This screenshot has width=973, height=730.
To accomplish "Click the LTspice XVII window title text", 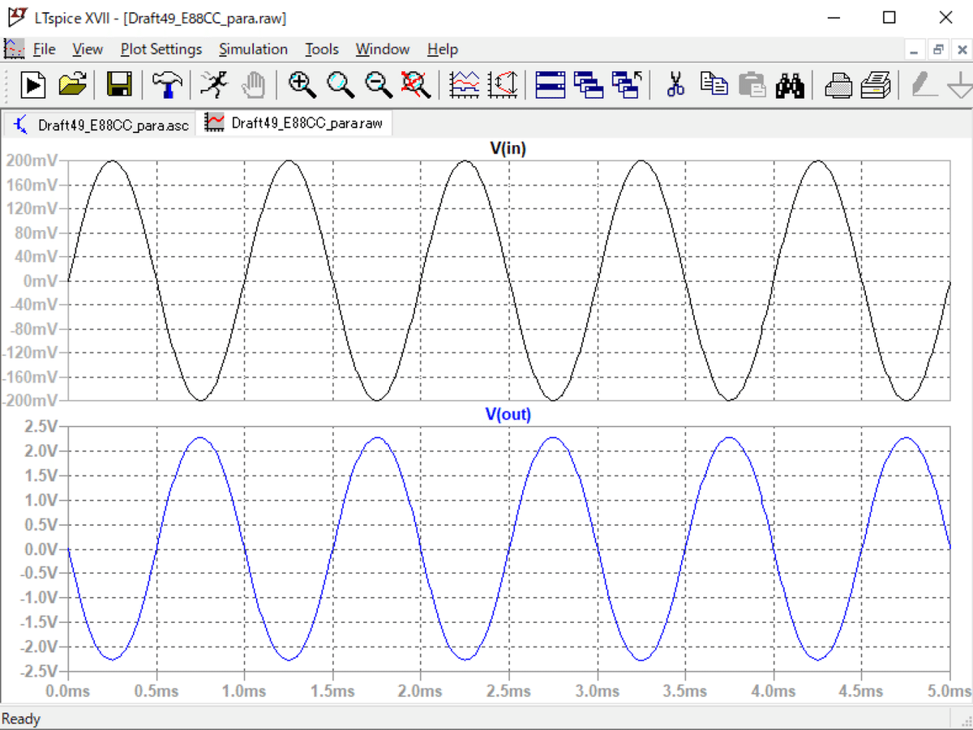I will tap(161, 18).
